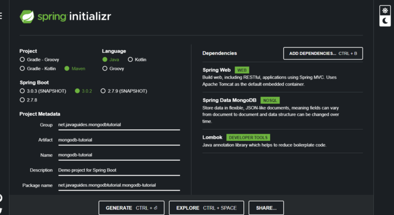Choose Groovy as the language
Image resolution: width=394 pixels, height=215 pixels.
[x=113, y=69]
